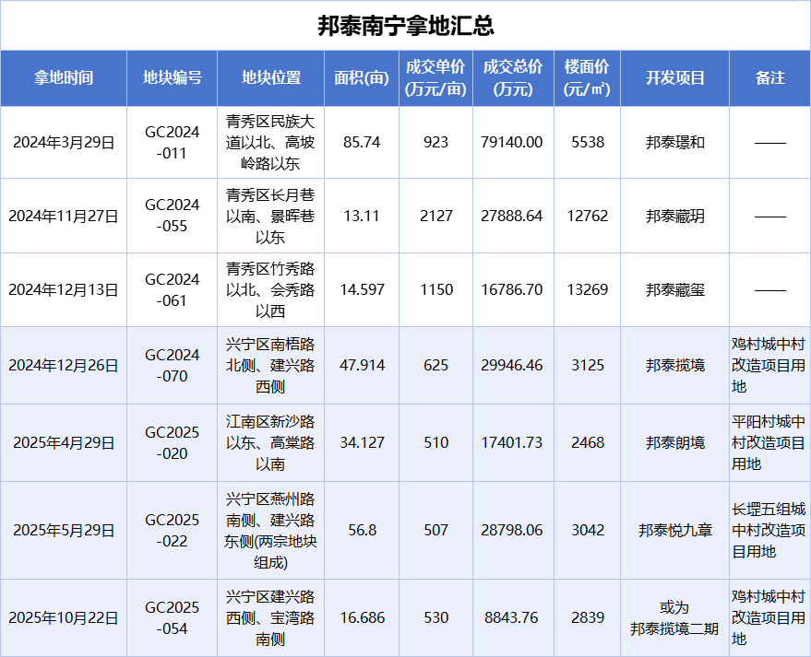Select the "长堽五组城中村改造项目用地" remark cell
The height and width of the screenshot is (657, 811).
tap(768, 530)
